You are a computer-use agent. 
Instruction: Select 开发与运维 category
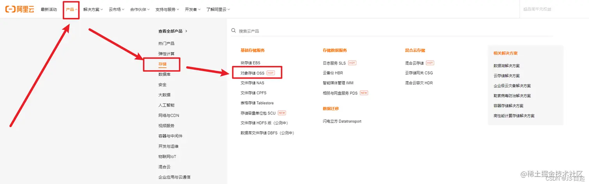(168, 146)
